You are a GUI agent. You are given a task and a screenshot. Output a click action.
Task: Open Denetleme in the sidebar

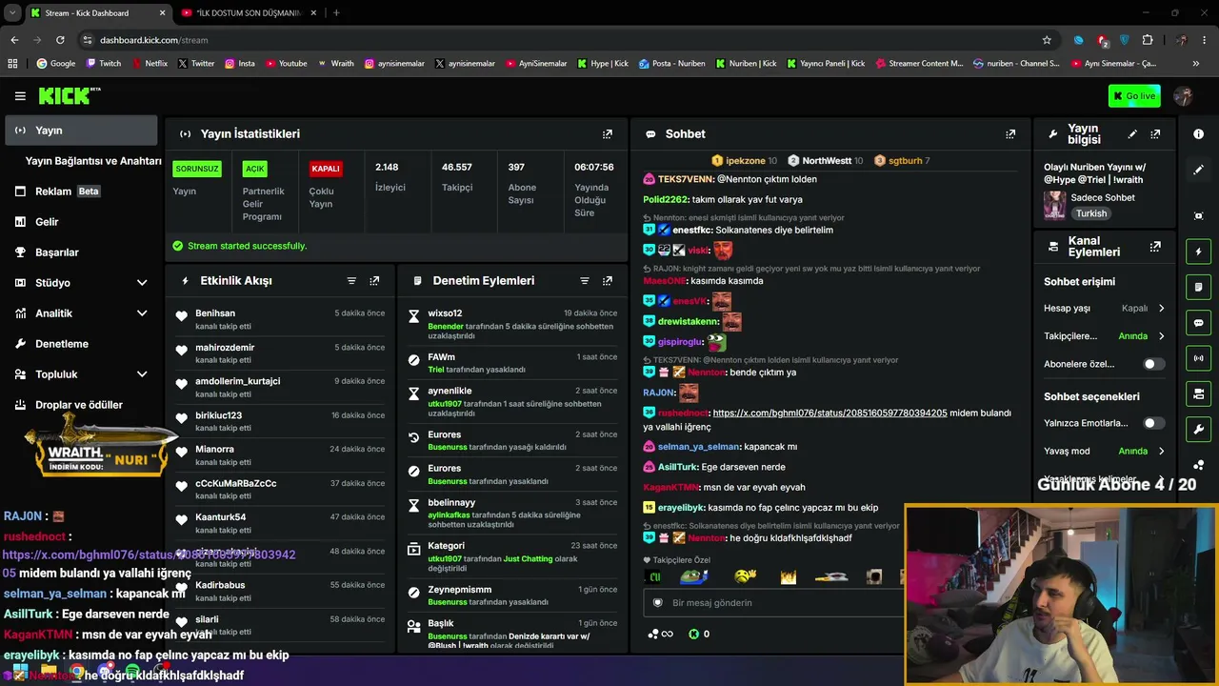82,344
